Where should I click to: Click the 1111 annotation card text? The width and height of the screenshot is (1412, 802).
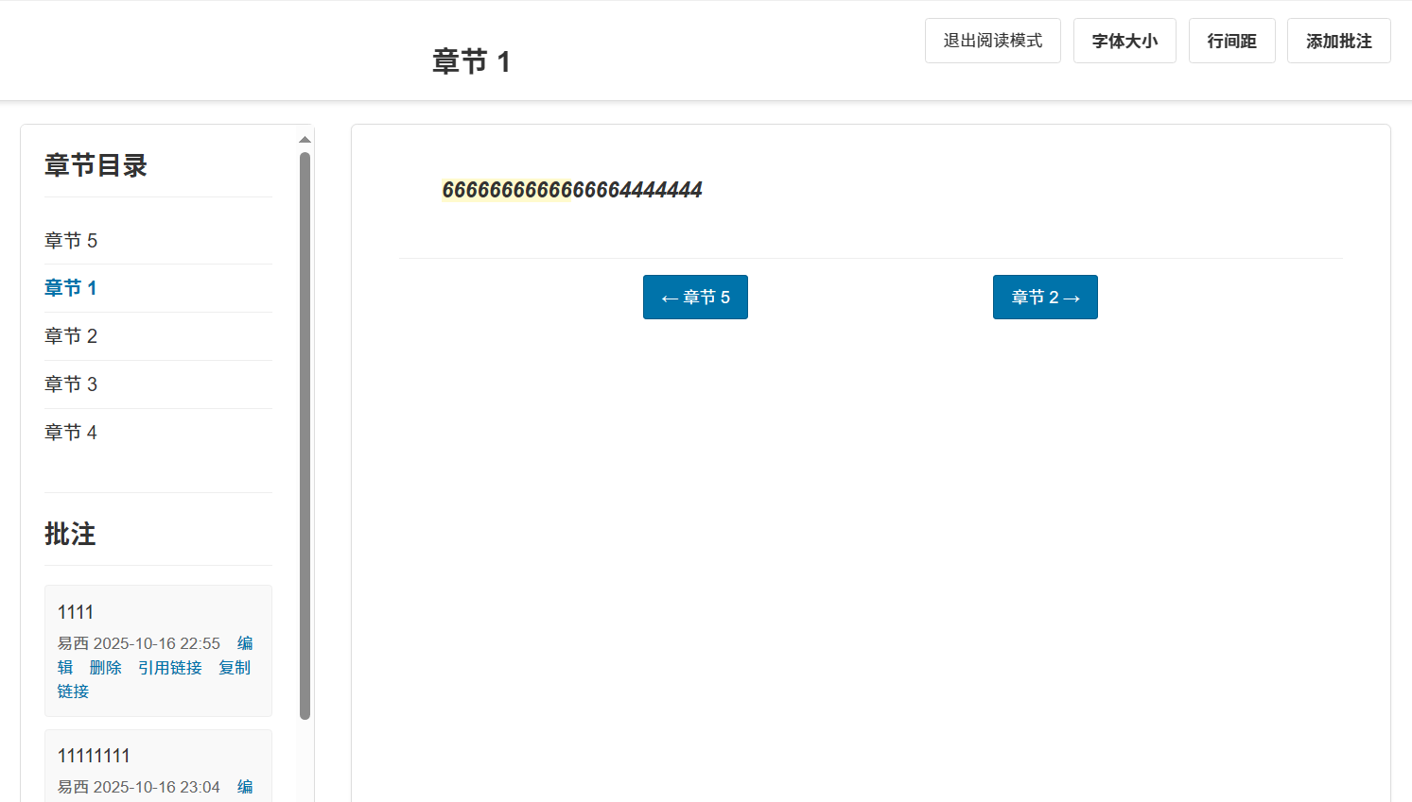point(76,612)
